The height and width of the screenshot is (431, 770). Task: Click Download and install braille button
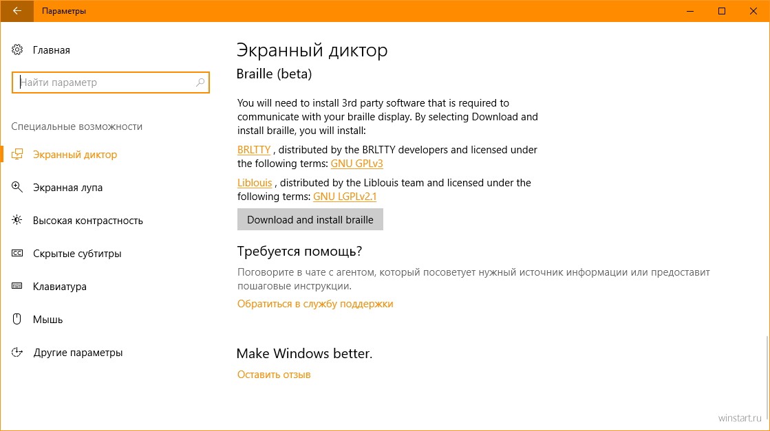tap(310, 220)
